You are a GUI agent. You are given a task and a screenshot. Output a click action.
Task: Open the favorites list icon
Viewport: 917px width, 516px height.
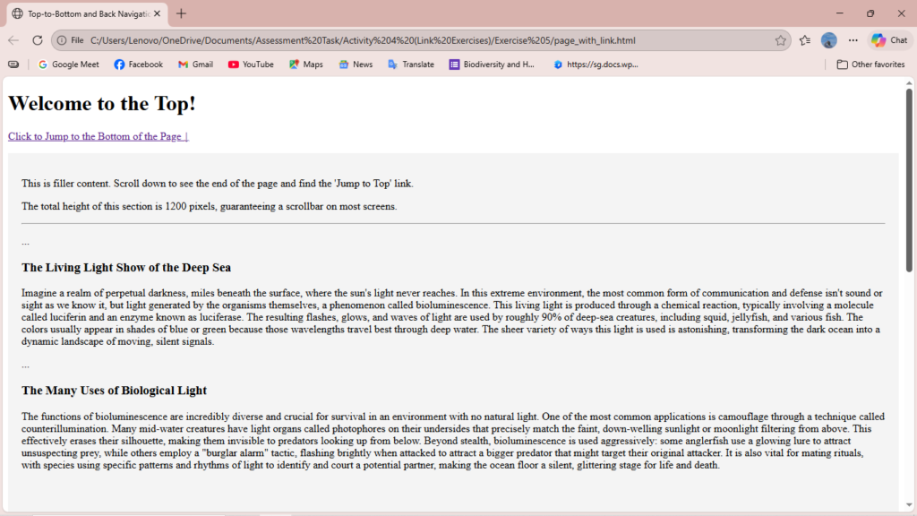click(x=805, y=40)
